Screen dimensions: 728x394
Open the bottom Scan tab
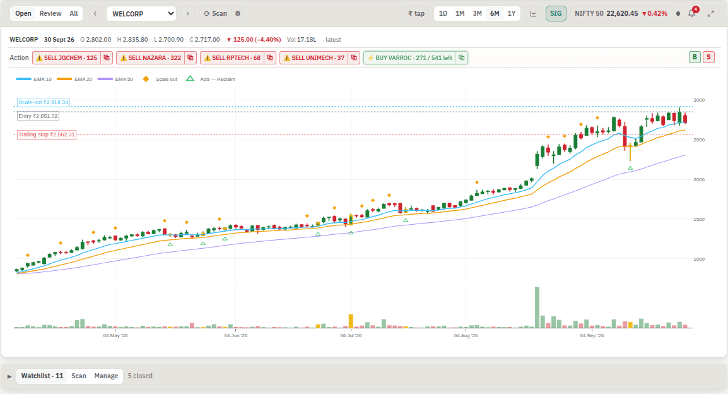tap(78, 376)
